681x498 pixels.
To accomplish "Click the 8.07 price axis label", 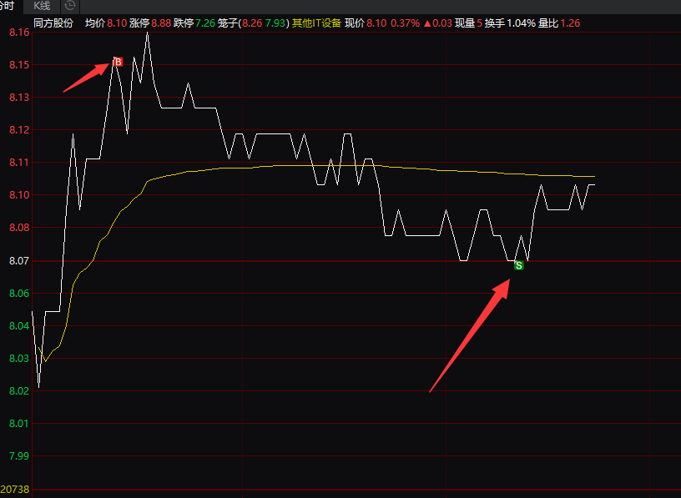I will coord(19,261).
